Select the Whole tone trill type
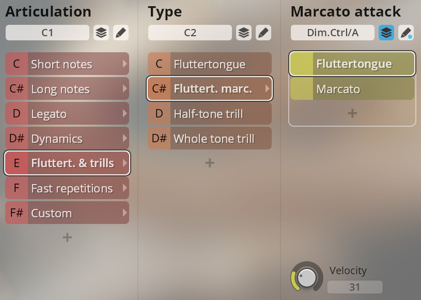Viewport: 421px width, 300px height. [x=210, y=138]
